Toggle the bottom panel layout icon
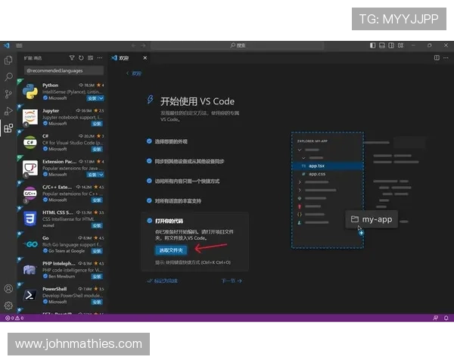 click(382, 45)
